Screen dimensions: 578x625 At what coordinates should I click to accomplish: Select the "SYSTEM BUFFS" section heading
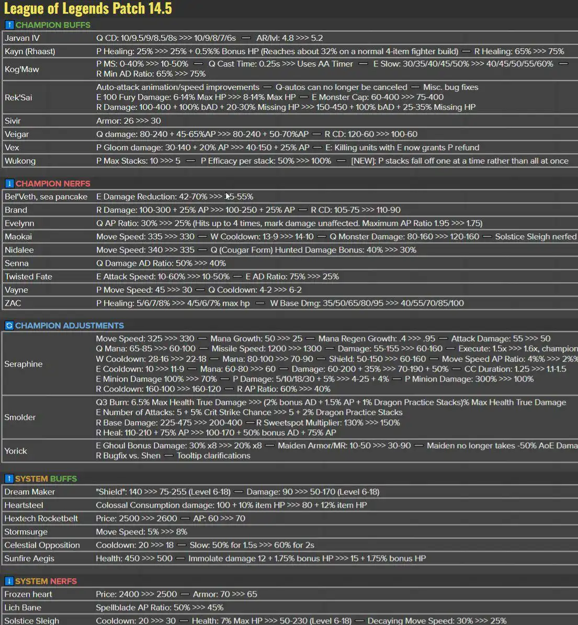pos(46,479)
